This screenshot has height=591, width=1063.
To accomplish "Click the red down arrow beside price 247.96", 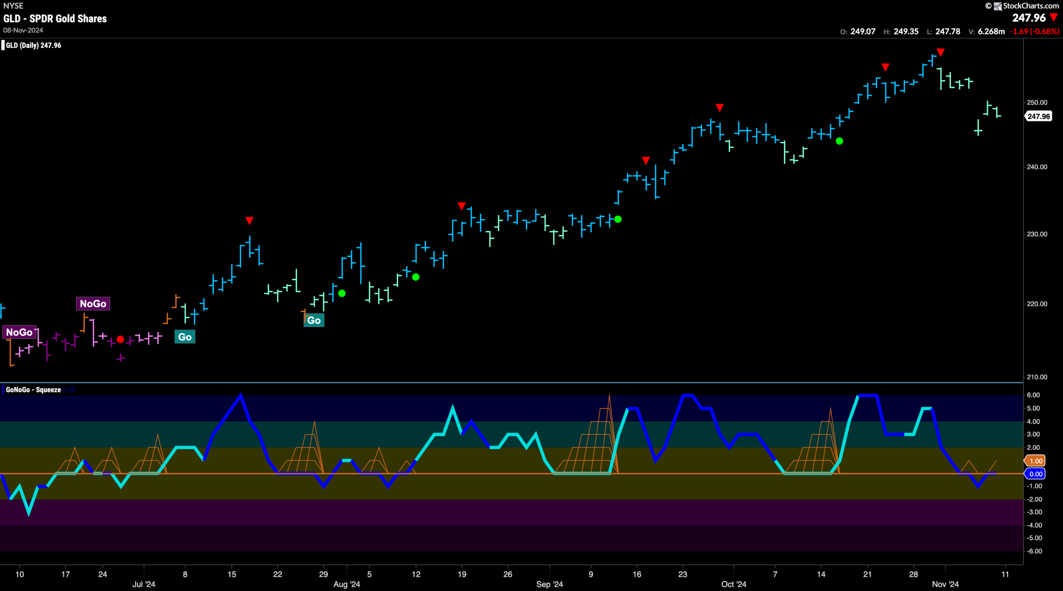I will tap(1053, 17).
